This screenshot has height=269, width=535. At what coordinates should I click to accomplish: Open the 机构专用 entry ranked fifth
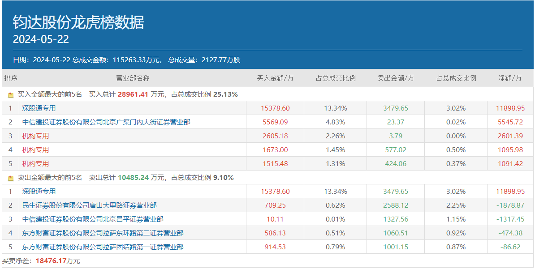35,163
